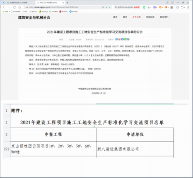This screenshot has width=193, height=178.
Task: Open the 网址大全 bookmark
Action: [x=44, y=12]
